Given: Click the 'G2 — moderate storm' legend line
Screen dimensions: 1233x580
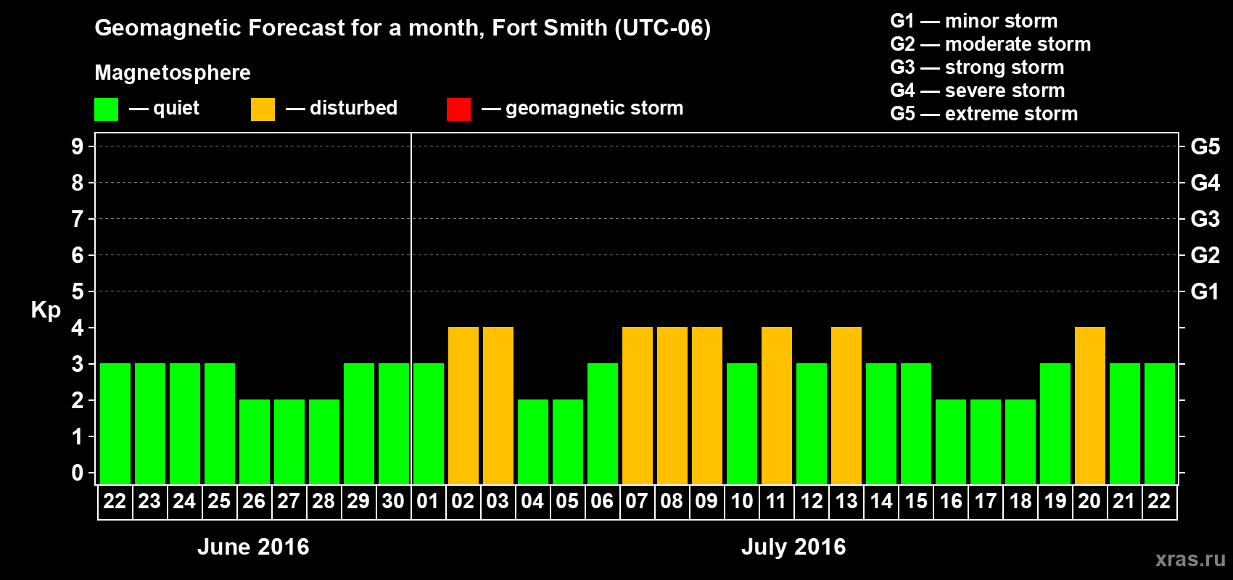Looking at the screenshot, I should click(x=990, y=44).
